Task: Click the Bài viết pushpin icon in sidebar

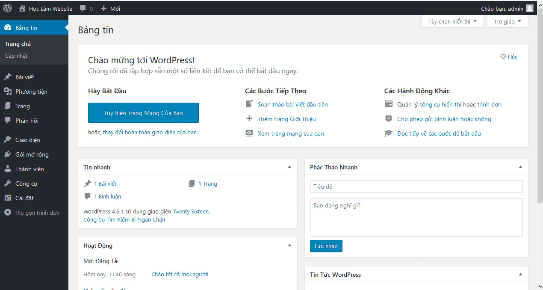Action: coord(8,77)
